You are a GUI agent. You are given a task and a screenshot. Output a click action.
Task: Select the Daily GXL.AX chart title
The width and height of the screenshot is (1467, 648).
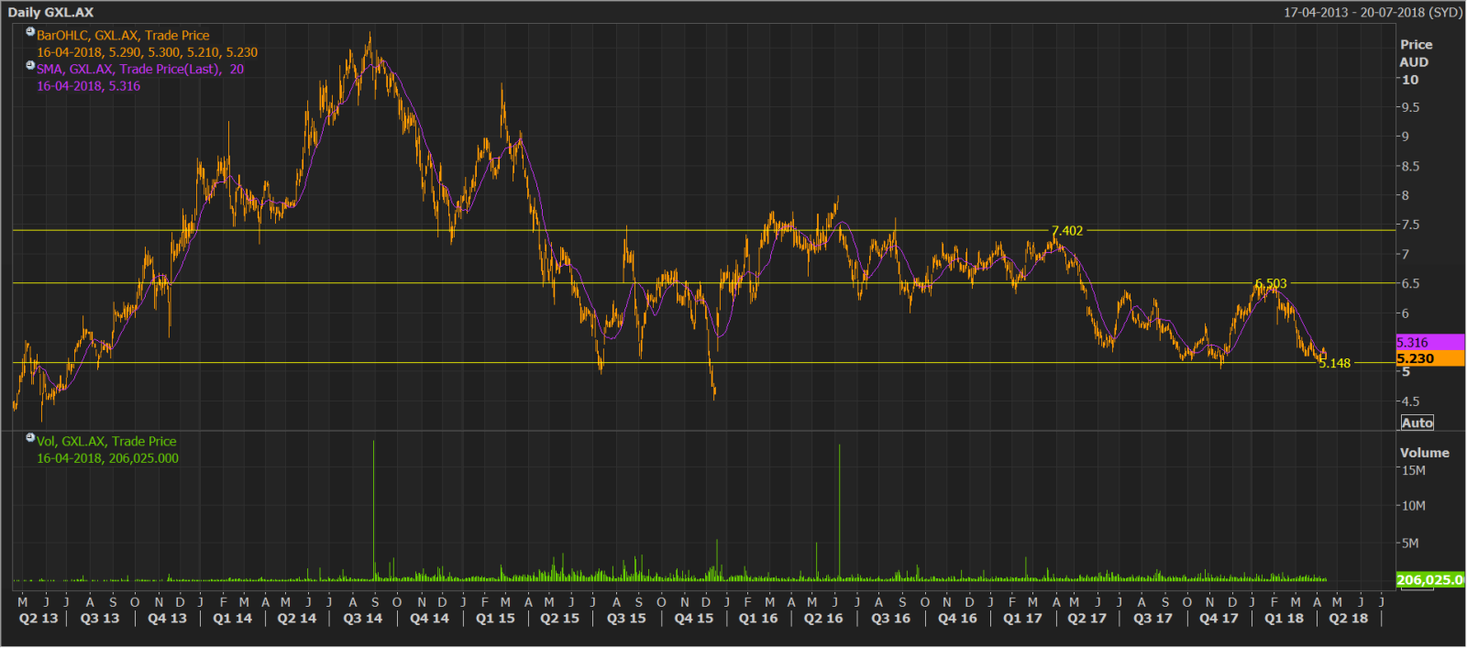[x=50, y=12]
